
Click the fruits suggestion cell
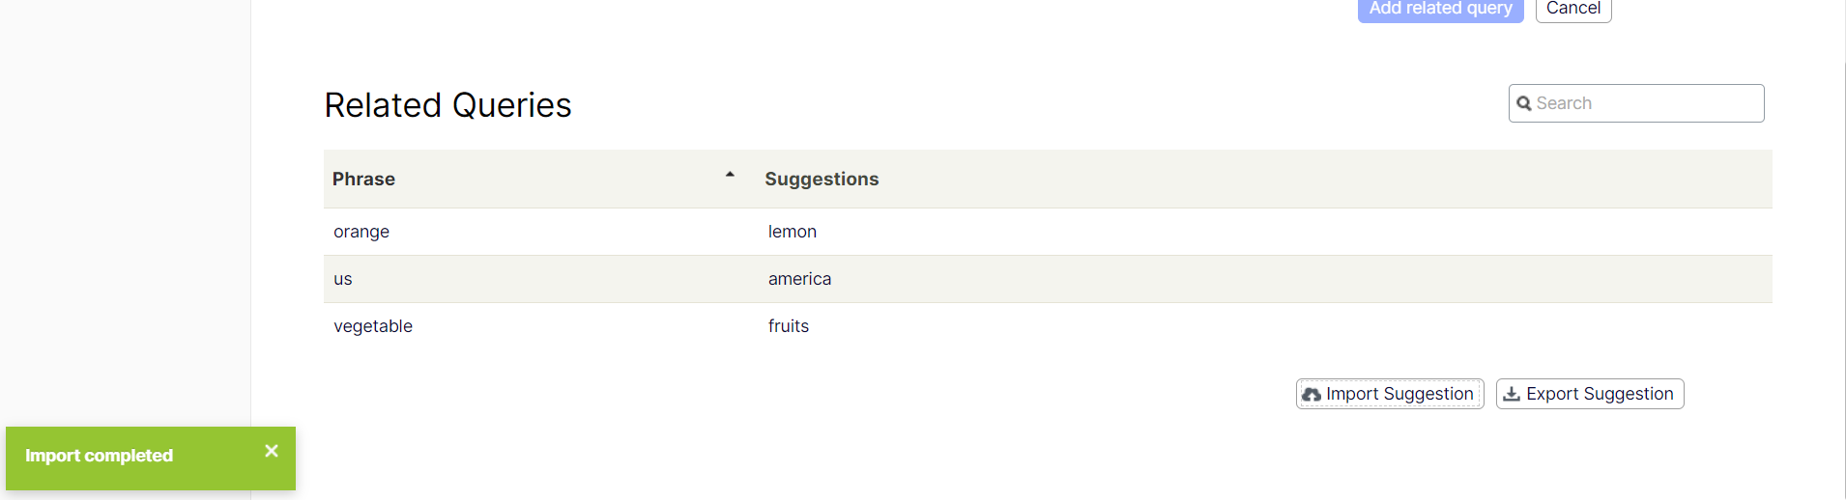tap(789, 326)
